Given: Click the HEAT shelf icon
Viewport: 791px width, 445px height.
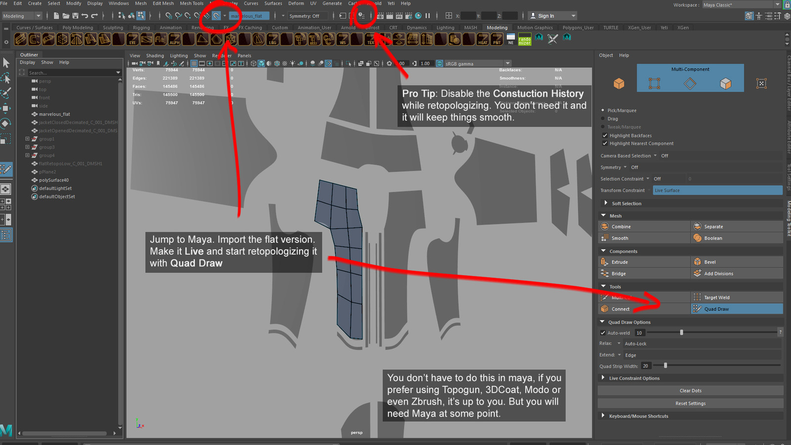Looking at the screenshot, I should pos(483,39).
